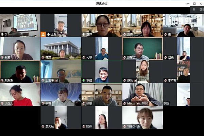Select the star-trail background tile of 余雪
The image size is (204, 136).
tap(61, 95)
